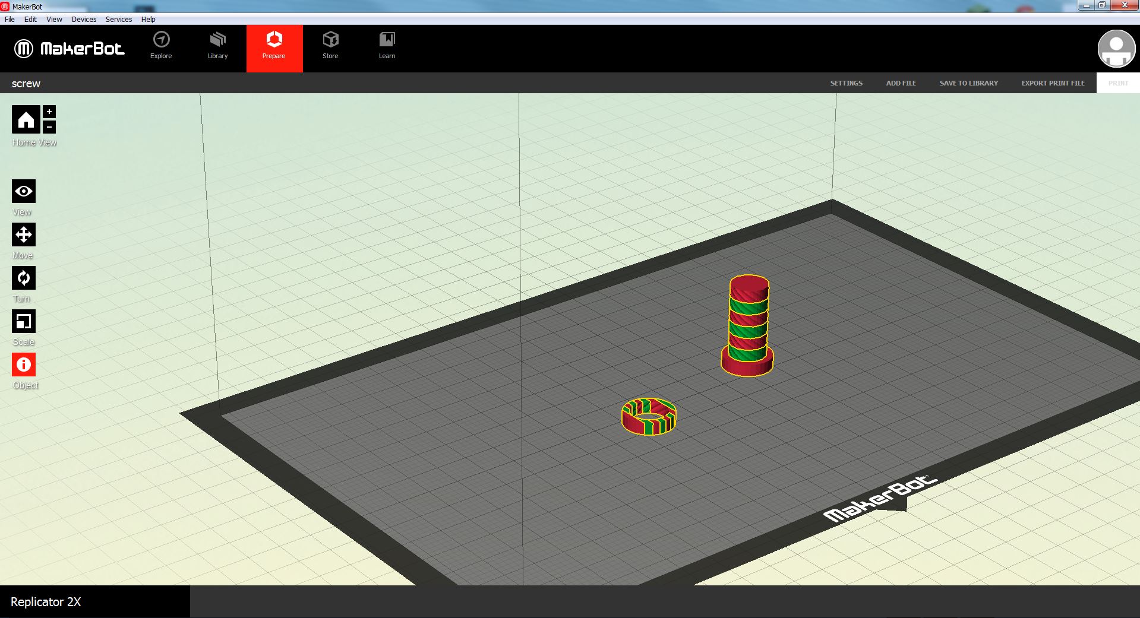Click EXPORT PRINT FILE
Image resolution: width=1140 pixels, height=618 pixels.
pyautogui.click(x=1053, y=83)
